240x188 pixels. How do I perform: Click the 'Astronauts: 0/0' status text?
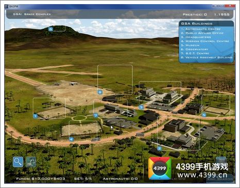click(120, 179)
